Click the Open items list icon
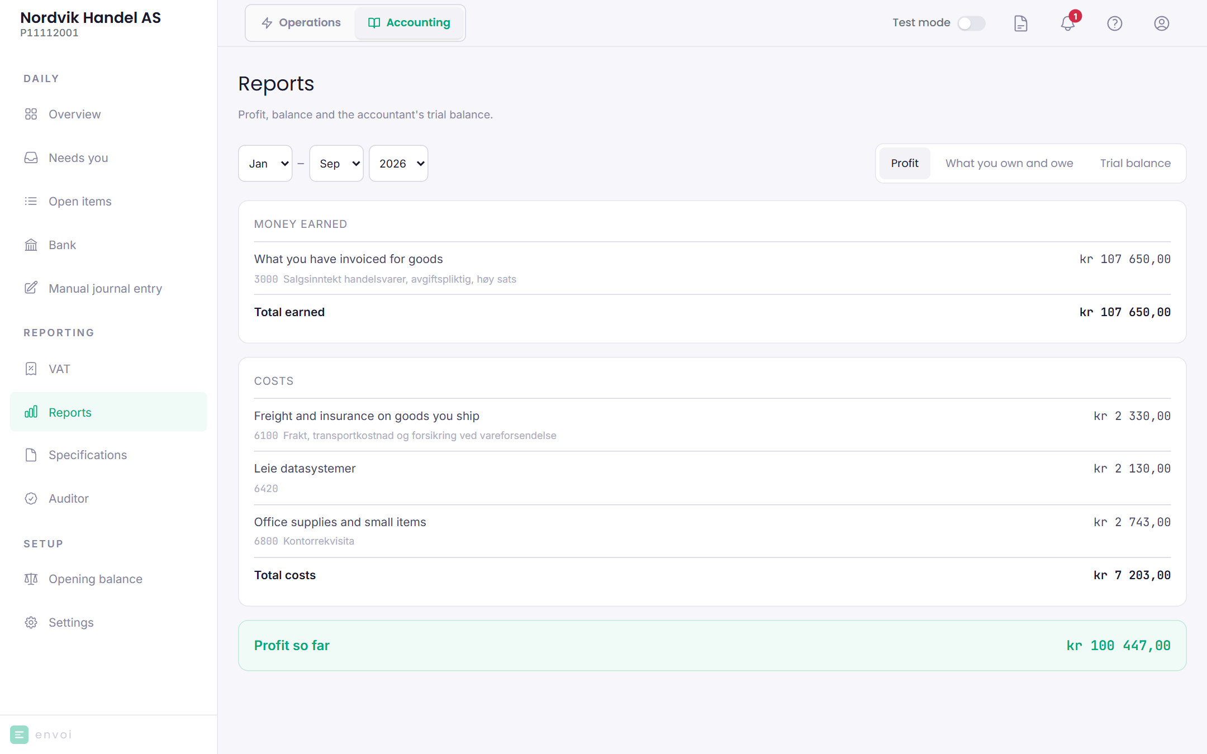This screenshot has width=1207, height=754. (x=31, y=201)
